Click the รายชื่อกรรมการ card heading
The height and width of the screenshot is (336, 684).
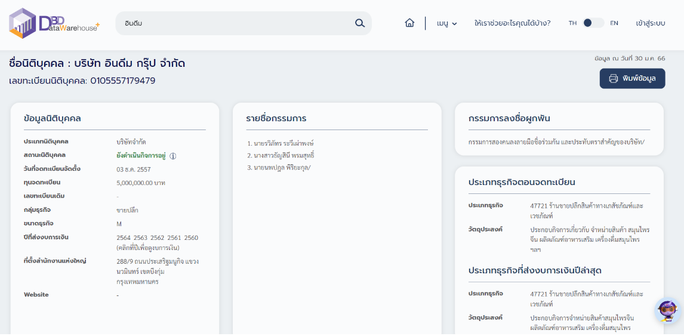(276, 118)
